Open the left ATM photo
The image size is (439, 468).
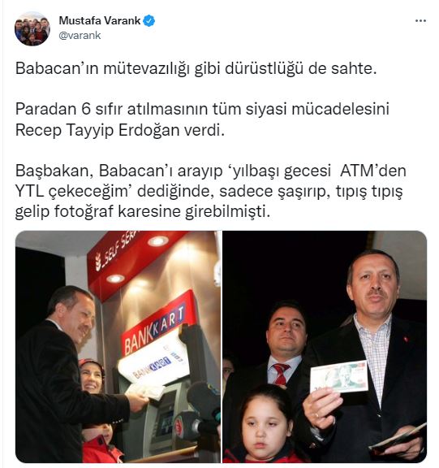coord(118,347)
